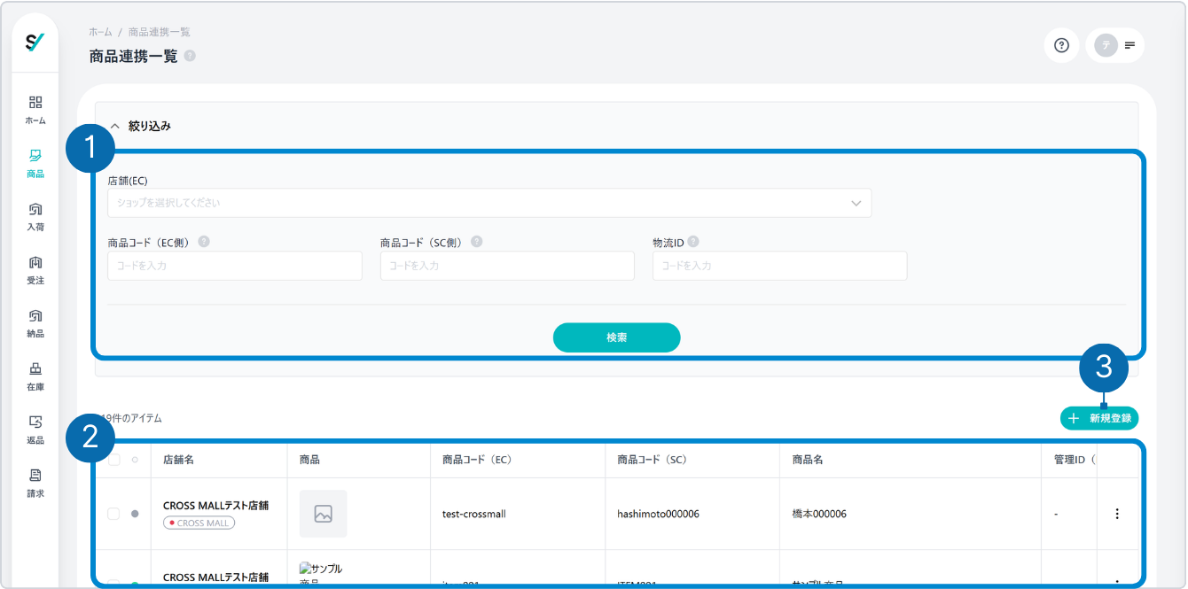1188x589 pixels.
Task: Select the 入荷 sidebar icon
Action: 35,216
